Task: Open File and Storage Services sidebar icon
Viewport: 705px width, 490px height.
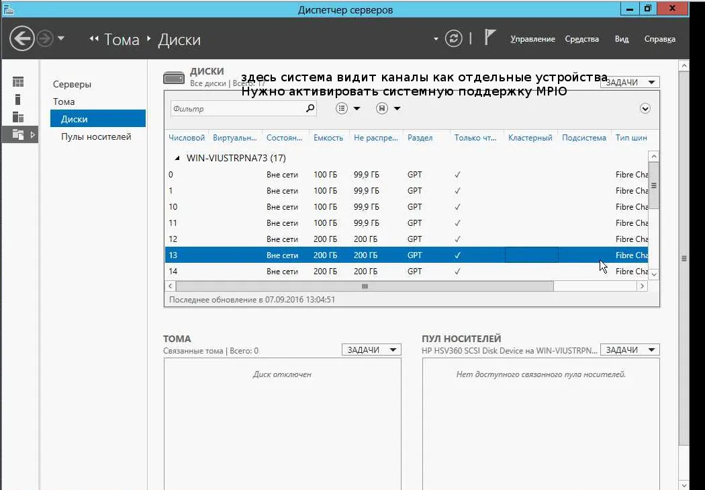Action: (18, 134)
